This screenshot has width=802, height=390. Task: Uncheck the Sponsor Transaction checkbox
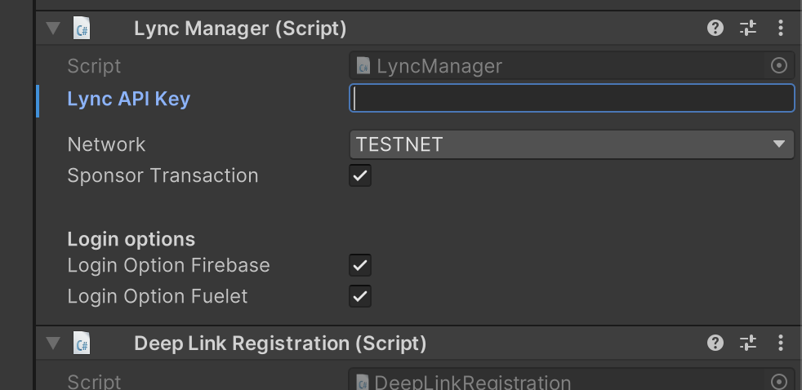(x=360, y=175)
